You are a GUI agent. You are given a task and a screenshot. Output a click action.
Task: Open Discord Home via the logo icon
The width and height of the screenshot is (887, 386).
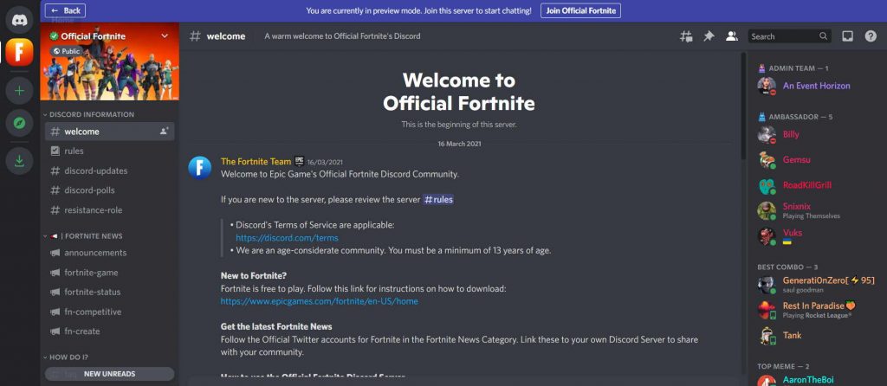point(20,20)
